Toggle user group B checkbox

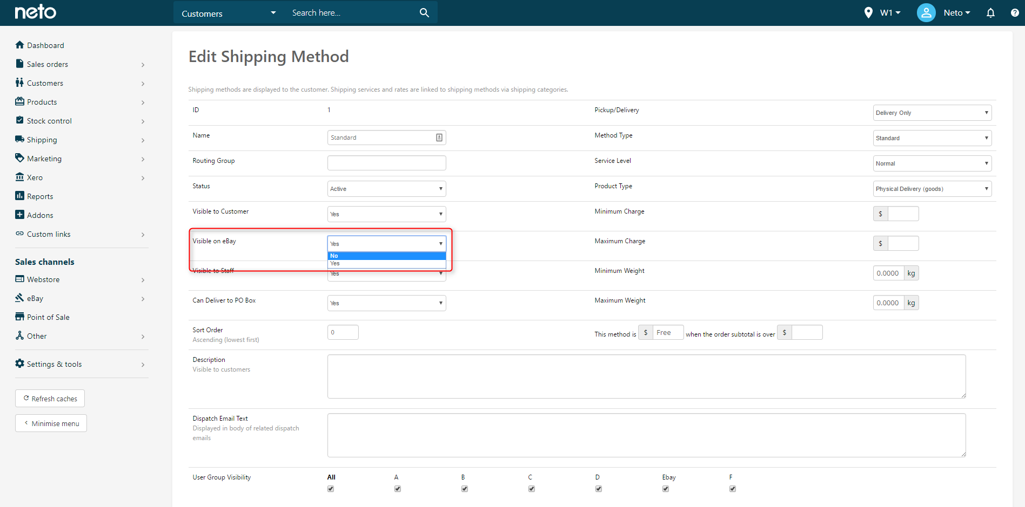pyautogui.click(x=465, y=489)
